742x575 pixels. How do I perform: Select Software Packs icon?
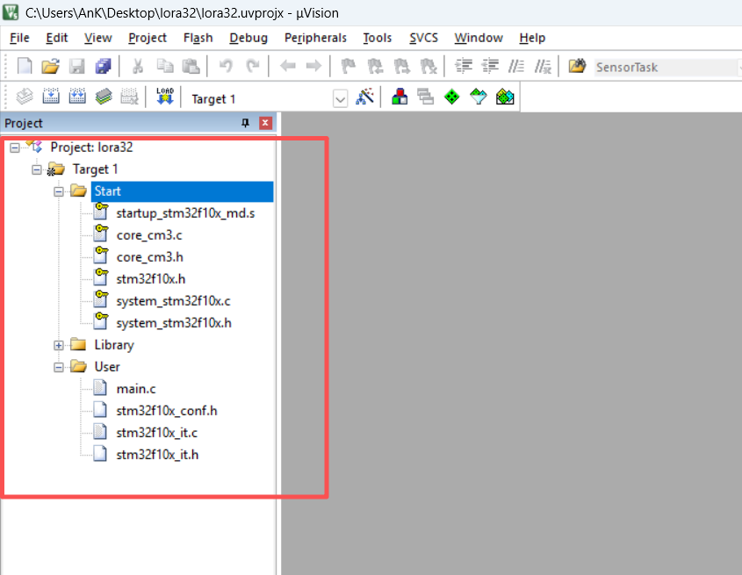(x=479, y=97)
